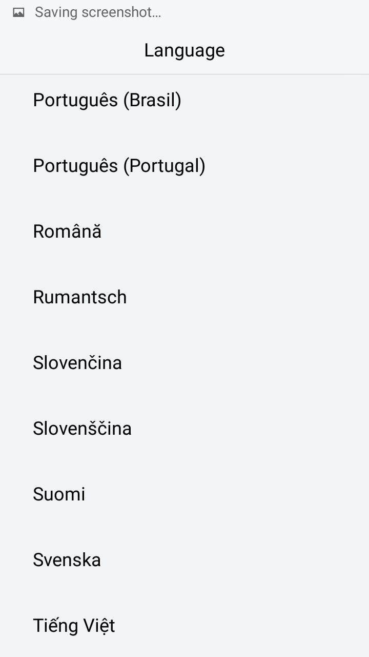Select Svenska language option
The image size is (369, 657).
pyautogui.click(x=184, y=560)
